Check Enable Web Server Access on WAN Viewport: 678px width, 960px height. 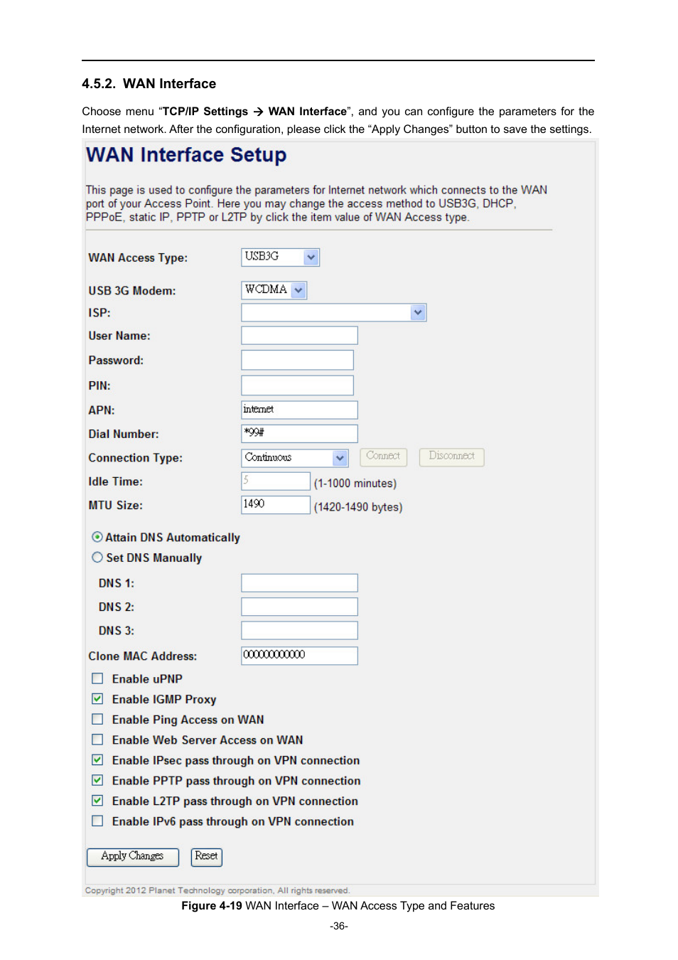click(97, 740)
